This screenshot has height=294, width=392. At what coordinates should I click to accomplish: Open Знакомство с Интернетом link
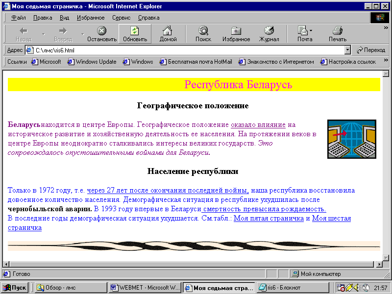[x=276, y=62]
